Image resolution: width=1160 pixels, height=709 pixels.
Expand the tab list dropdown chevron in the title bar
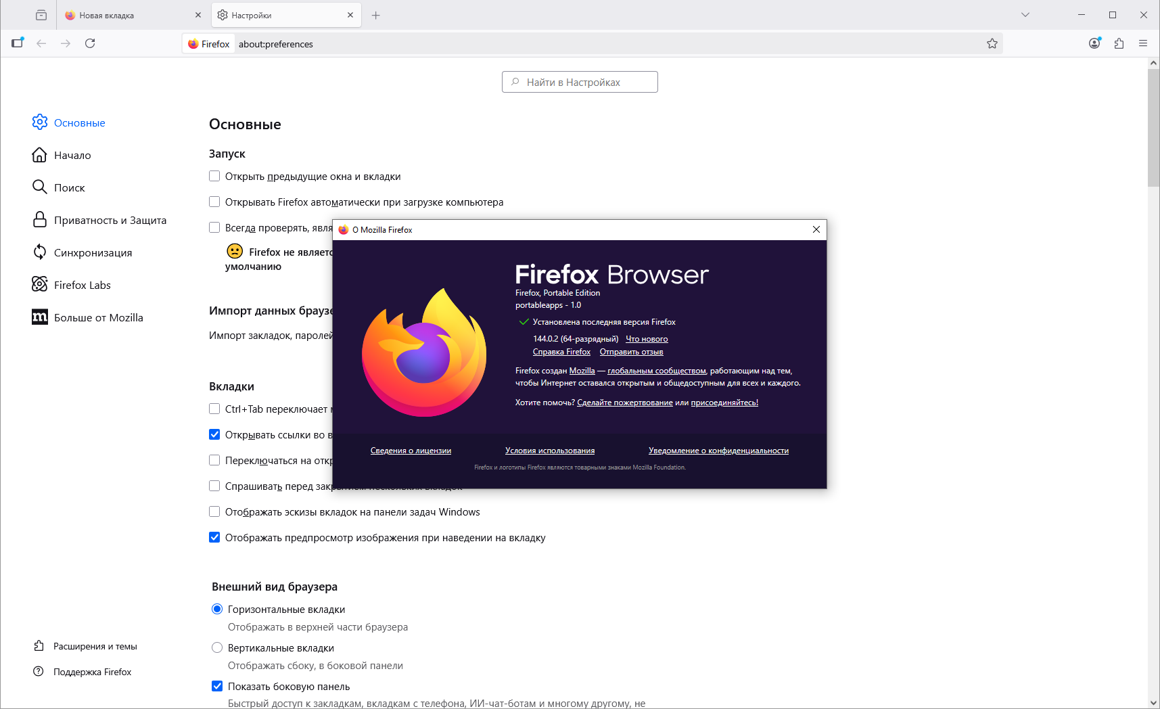click(x=1025, y=15)
